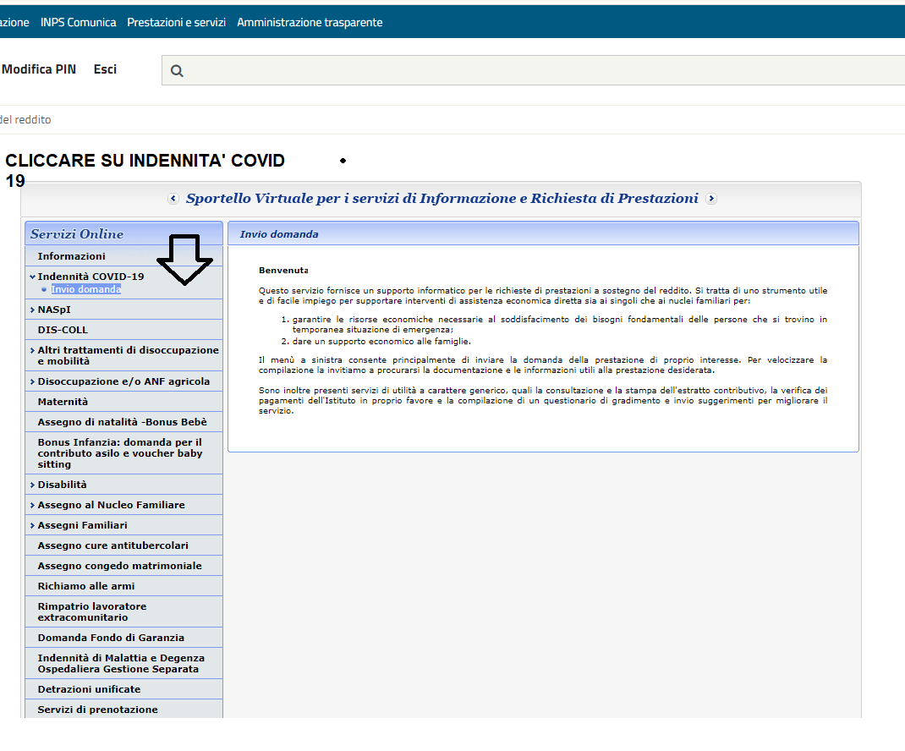The height and width of the screenshot is (751, 905).
Task: Open Prestazioni e servizi menu
Action: click(x=176, y=23)
